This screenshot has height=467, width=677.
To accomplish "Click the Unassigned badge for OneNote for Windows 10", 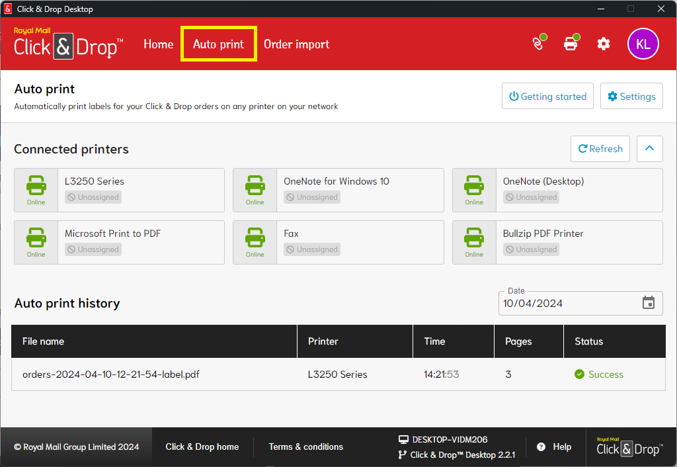I will tap(312, 197).
